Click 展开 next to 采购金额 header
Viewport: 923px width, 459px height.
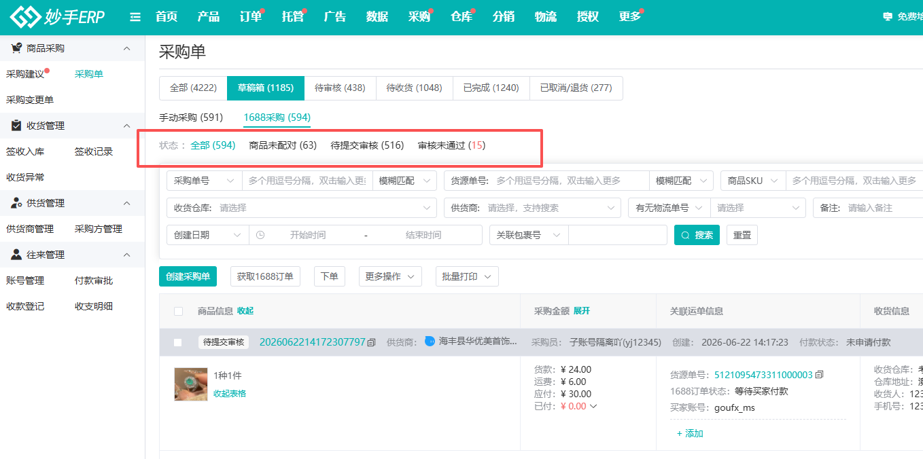pyautogui.click(x=582, y=311)
